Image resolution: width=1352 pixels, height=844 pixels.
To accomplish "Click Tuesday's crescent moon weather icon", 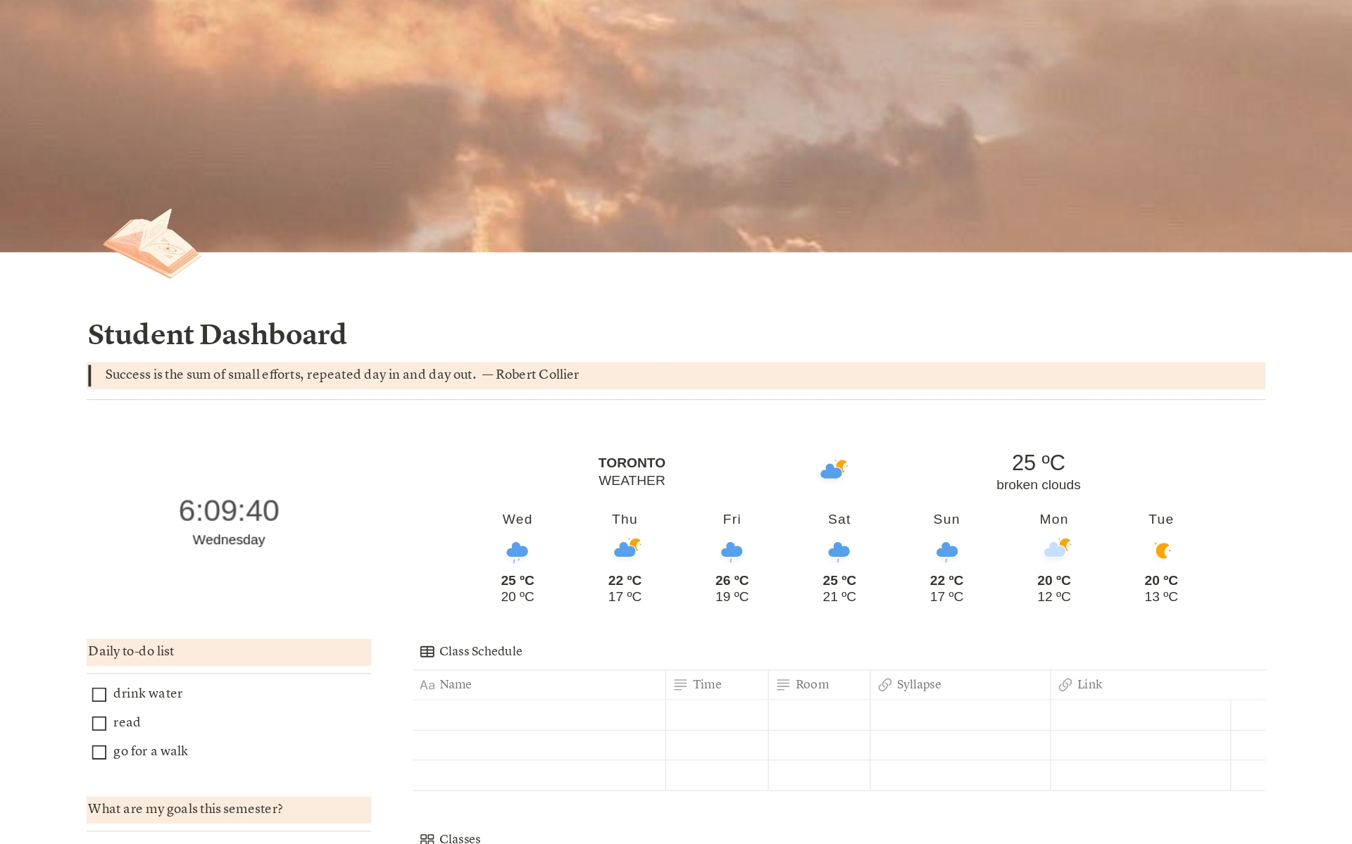I will (x=1160, y=550).
